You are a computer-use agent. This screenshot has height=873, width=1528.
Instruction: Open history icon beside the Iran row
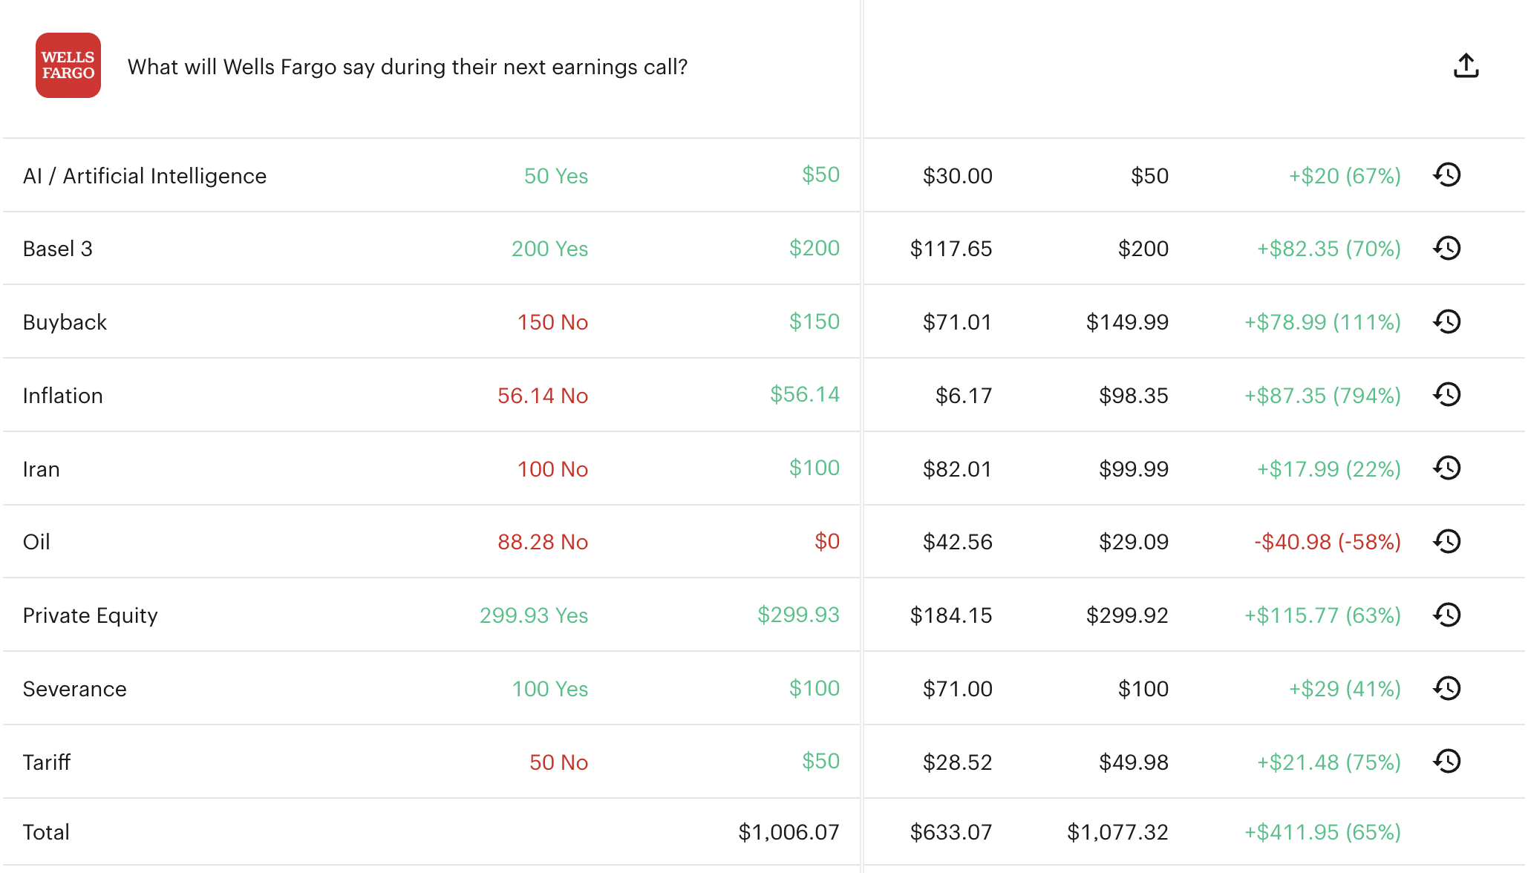(x=1446, y=468)
